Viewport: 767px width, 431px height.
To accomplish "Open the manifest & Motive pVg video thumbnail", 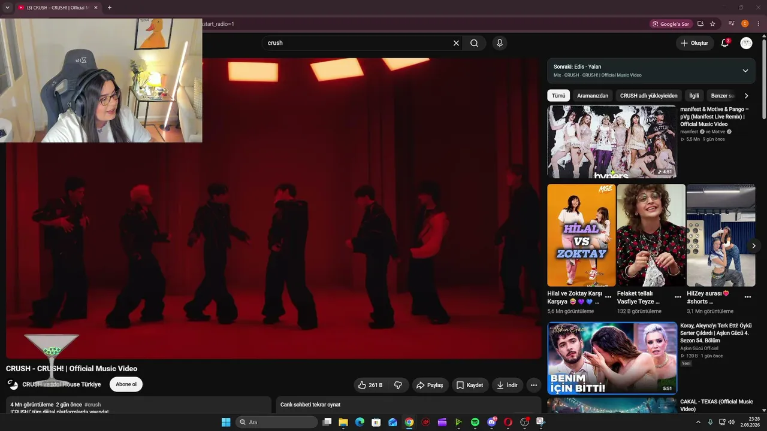I will pos(612,142).
